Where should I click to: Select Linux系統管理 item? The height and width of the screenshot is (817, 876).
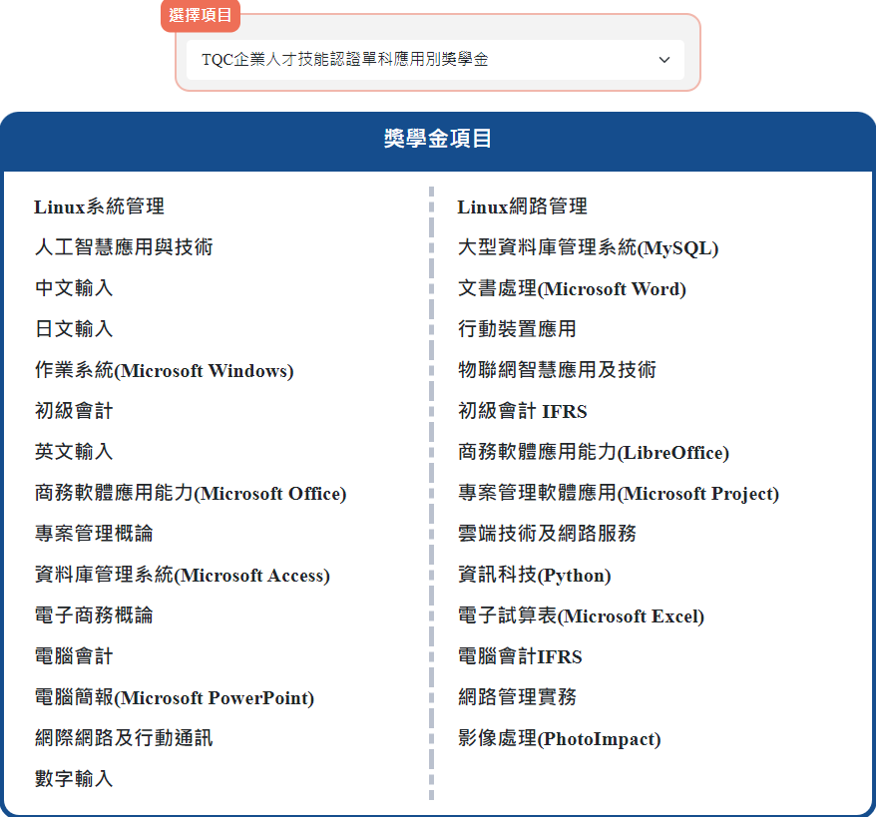[99, 206]
